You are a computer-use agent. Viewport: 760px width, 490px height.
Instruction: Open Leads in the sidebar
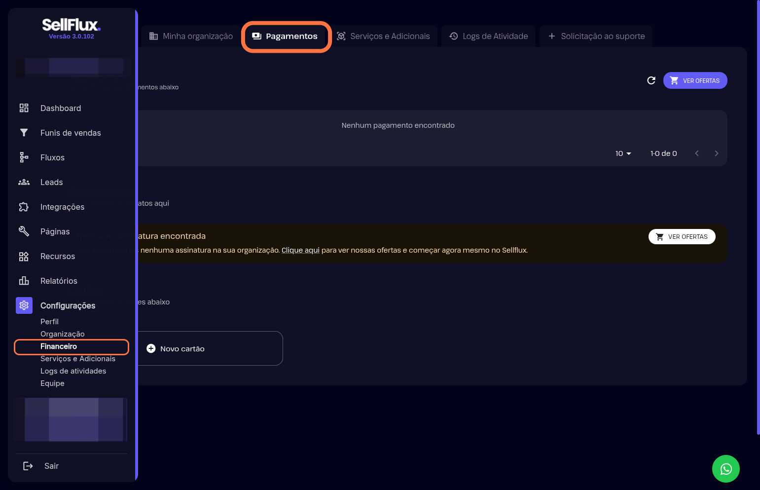pos(51,182)
